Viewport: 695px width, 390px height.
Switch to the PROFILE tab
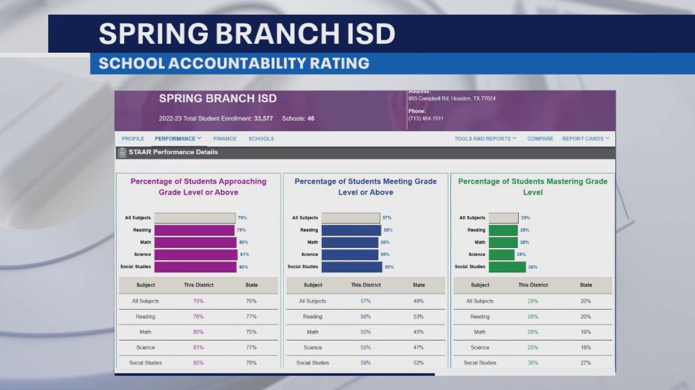[133, 138]
